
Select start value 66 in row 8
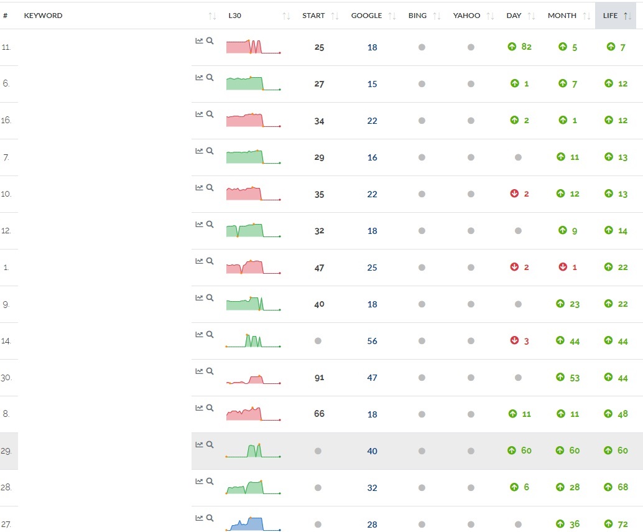pos(320,414)
